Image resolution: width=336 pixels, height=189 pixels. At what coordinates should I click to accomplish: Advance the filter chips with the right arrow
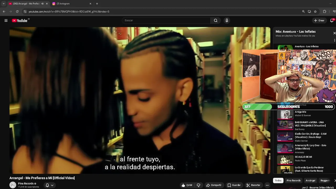pos(335,180)
